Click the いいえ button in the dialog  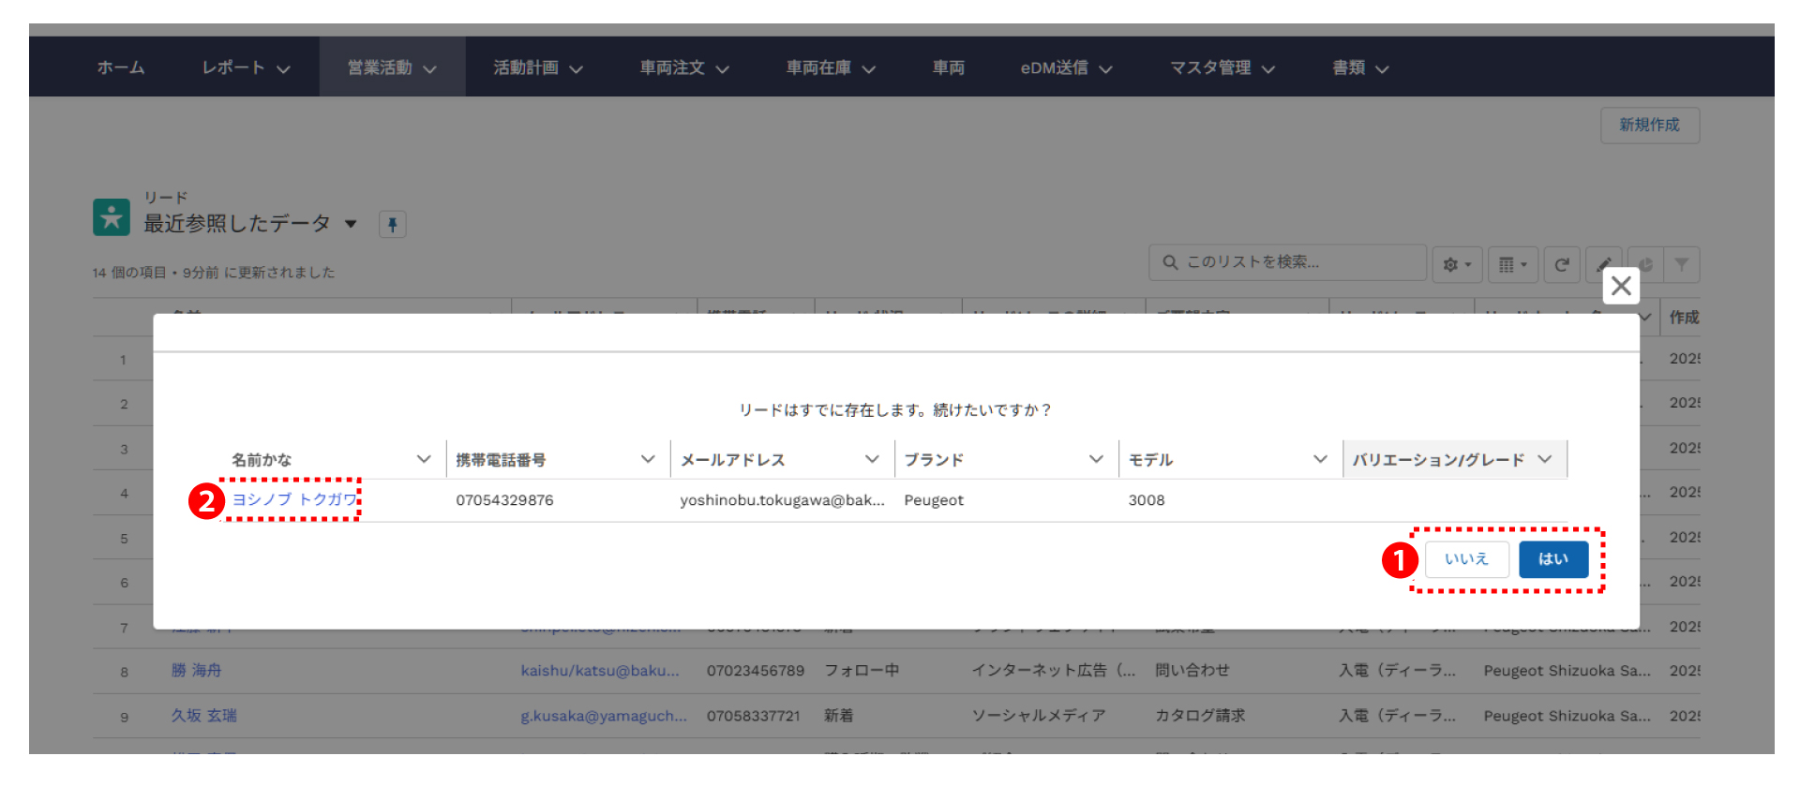coord(1466,559)
